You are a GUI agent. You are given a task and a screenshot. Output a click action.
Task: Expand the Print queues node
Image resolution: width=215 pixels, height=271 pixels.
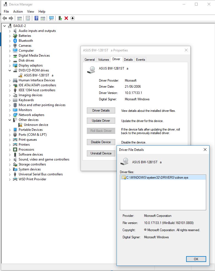10,140
